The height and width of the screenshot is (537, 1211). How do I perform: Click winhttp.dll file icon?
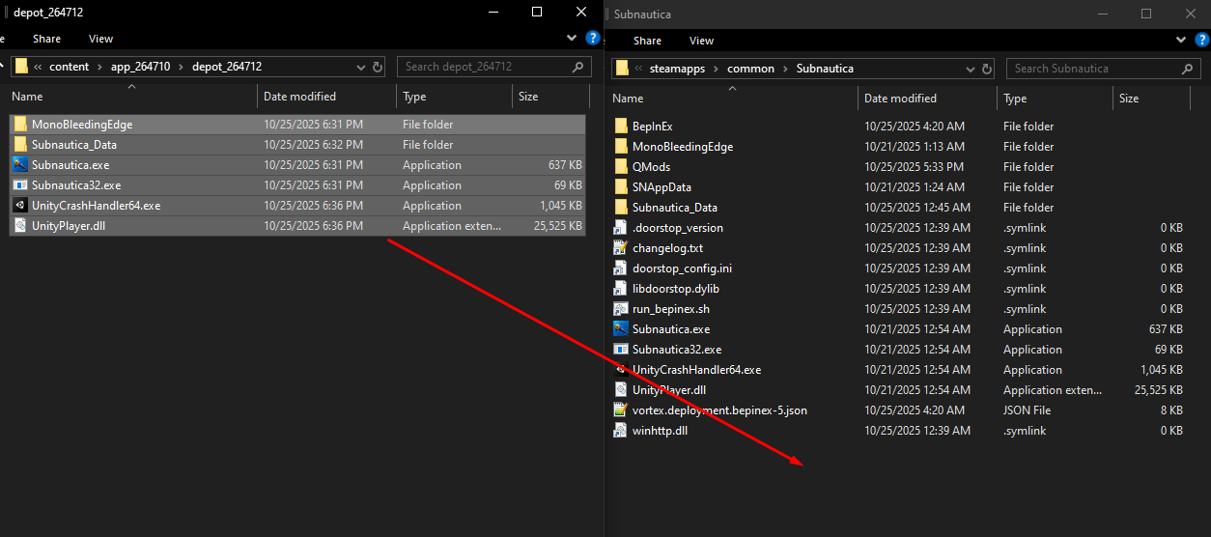tap(621, 431)
